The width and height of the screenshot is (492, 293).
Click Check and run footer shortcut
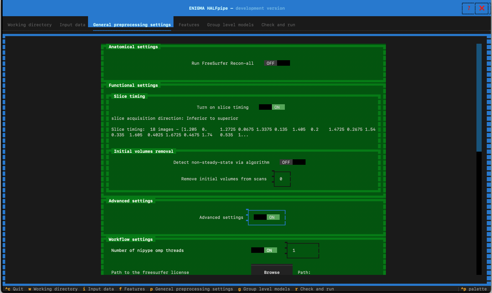[x=314, y=289]
